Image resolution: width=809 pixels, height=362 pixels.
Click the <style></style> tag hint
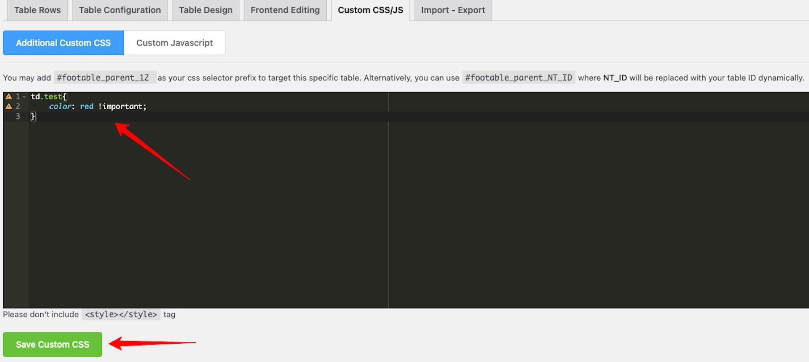click(121, 314)
